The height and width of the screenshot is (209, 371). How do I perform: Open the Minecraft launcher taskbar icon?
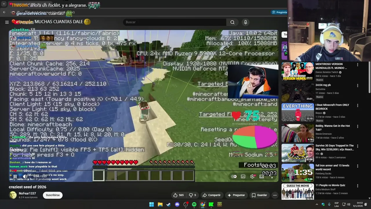(220, 204)
